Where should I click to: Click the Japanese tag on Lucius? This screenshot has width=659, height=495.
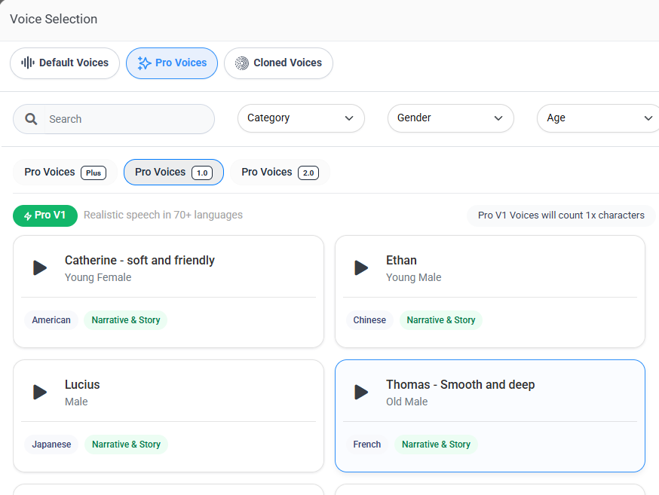point(51,445)
